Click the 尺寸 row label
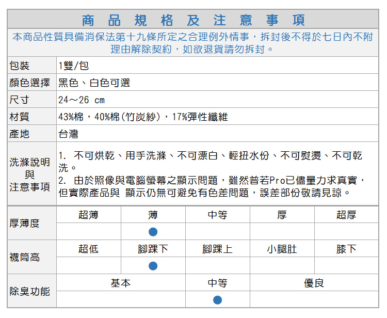The height and width of the screenshot is (318, 387). (x=20, y=100)
